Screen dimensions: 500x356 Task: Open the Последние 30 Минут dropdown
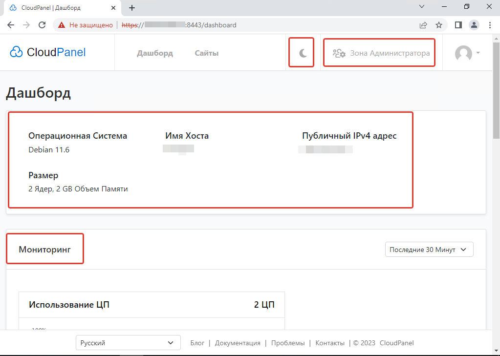(429, 249)
